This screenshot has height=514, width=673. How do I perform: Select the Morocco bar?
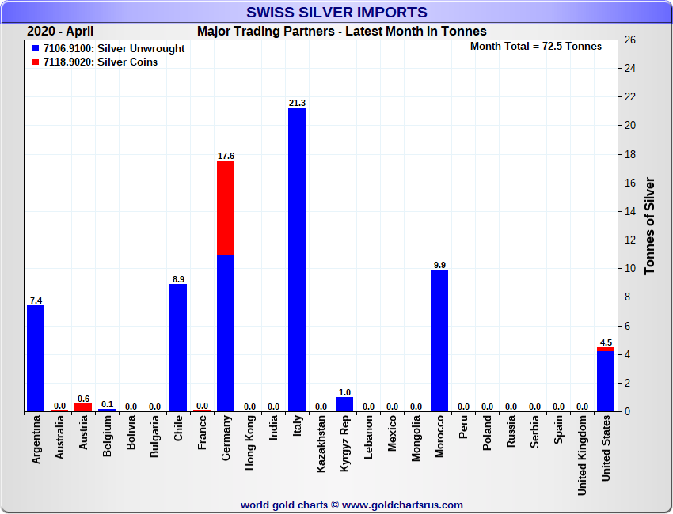pyautogui.click(x=439, y=340)
